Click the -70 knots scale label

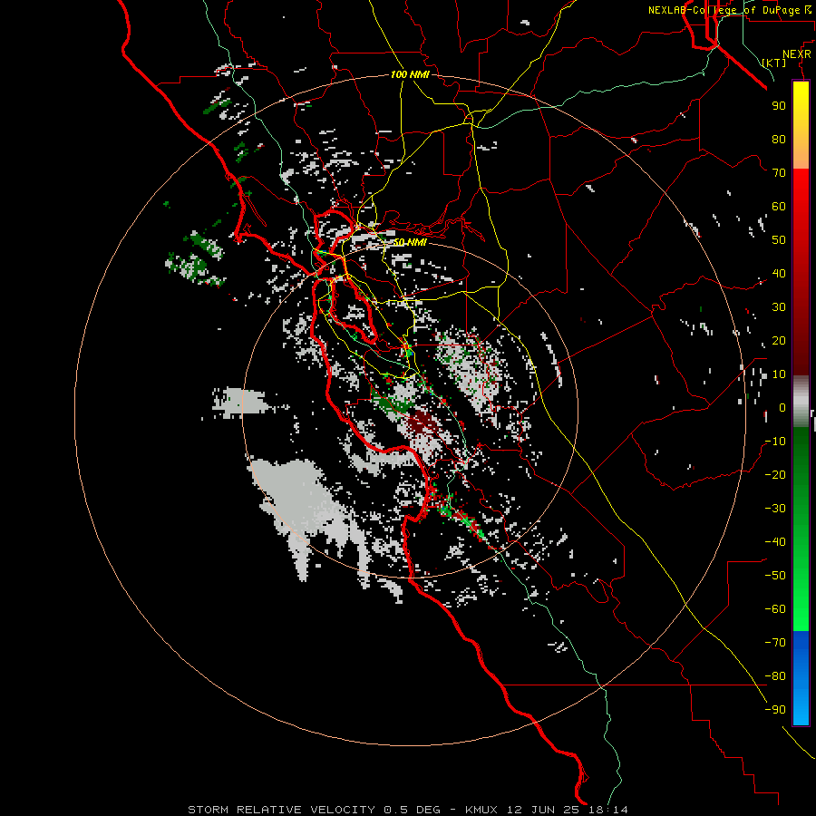pos(775,643)
